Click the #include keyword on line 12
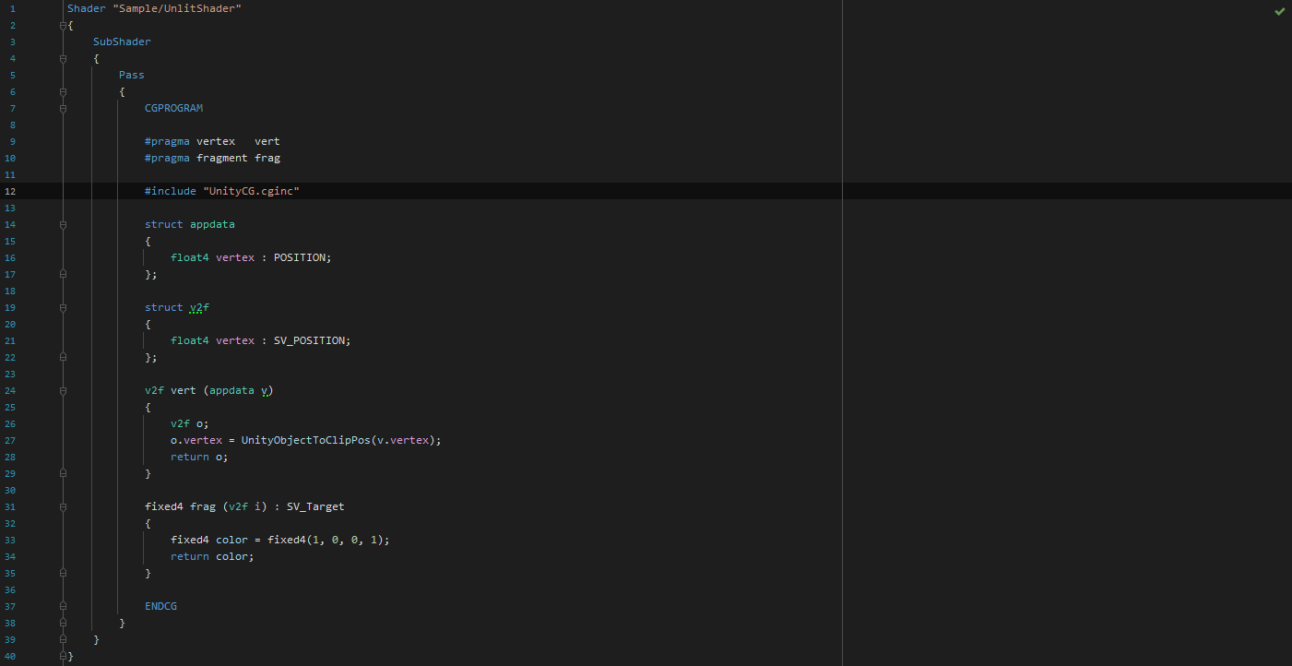Screen dimensions: 1292x666 click(x=171, y=191)
